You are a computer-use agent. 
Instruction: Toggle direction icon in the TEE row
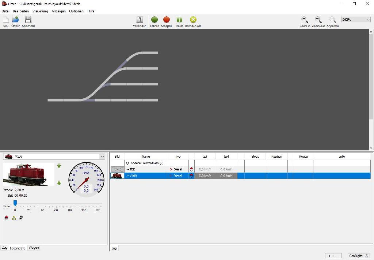coord(191,169)
